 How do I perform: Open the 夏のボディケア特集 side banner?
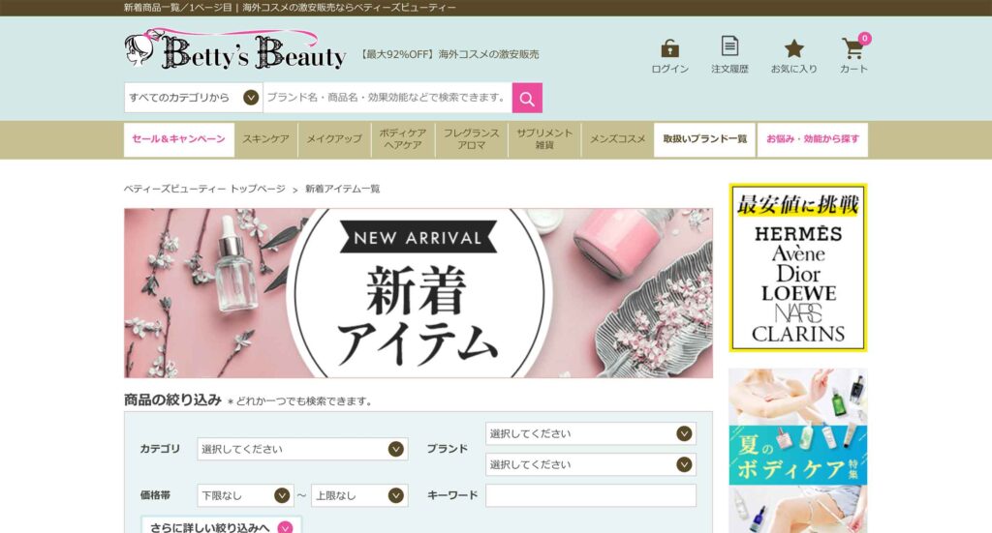coord(797,450)
